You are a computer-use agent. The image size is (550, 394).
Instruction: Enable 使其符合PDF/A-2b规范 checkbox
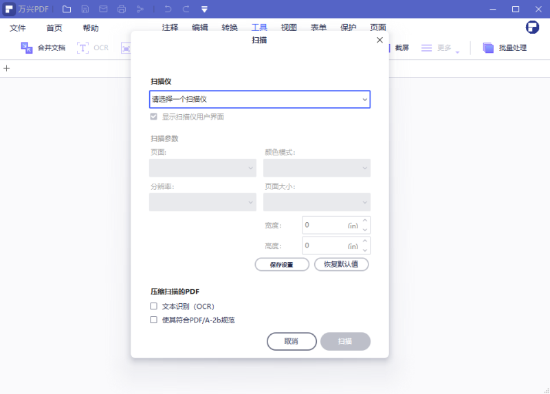point(153,320)
